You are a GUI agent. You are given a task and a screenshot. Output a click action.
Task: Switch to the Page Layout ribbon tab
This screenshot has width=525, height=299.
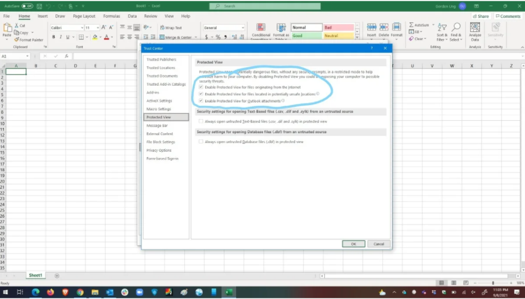[x=84, y=16]
